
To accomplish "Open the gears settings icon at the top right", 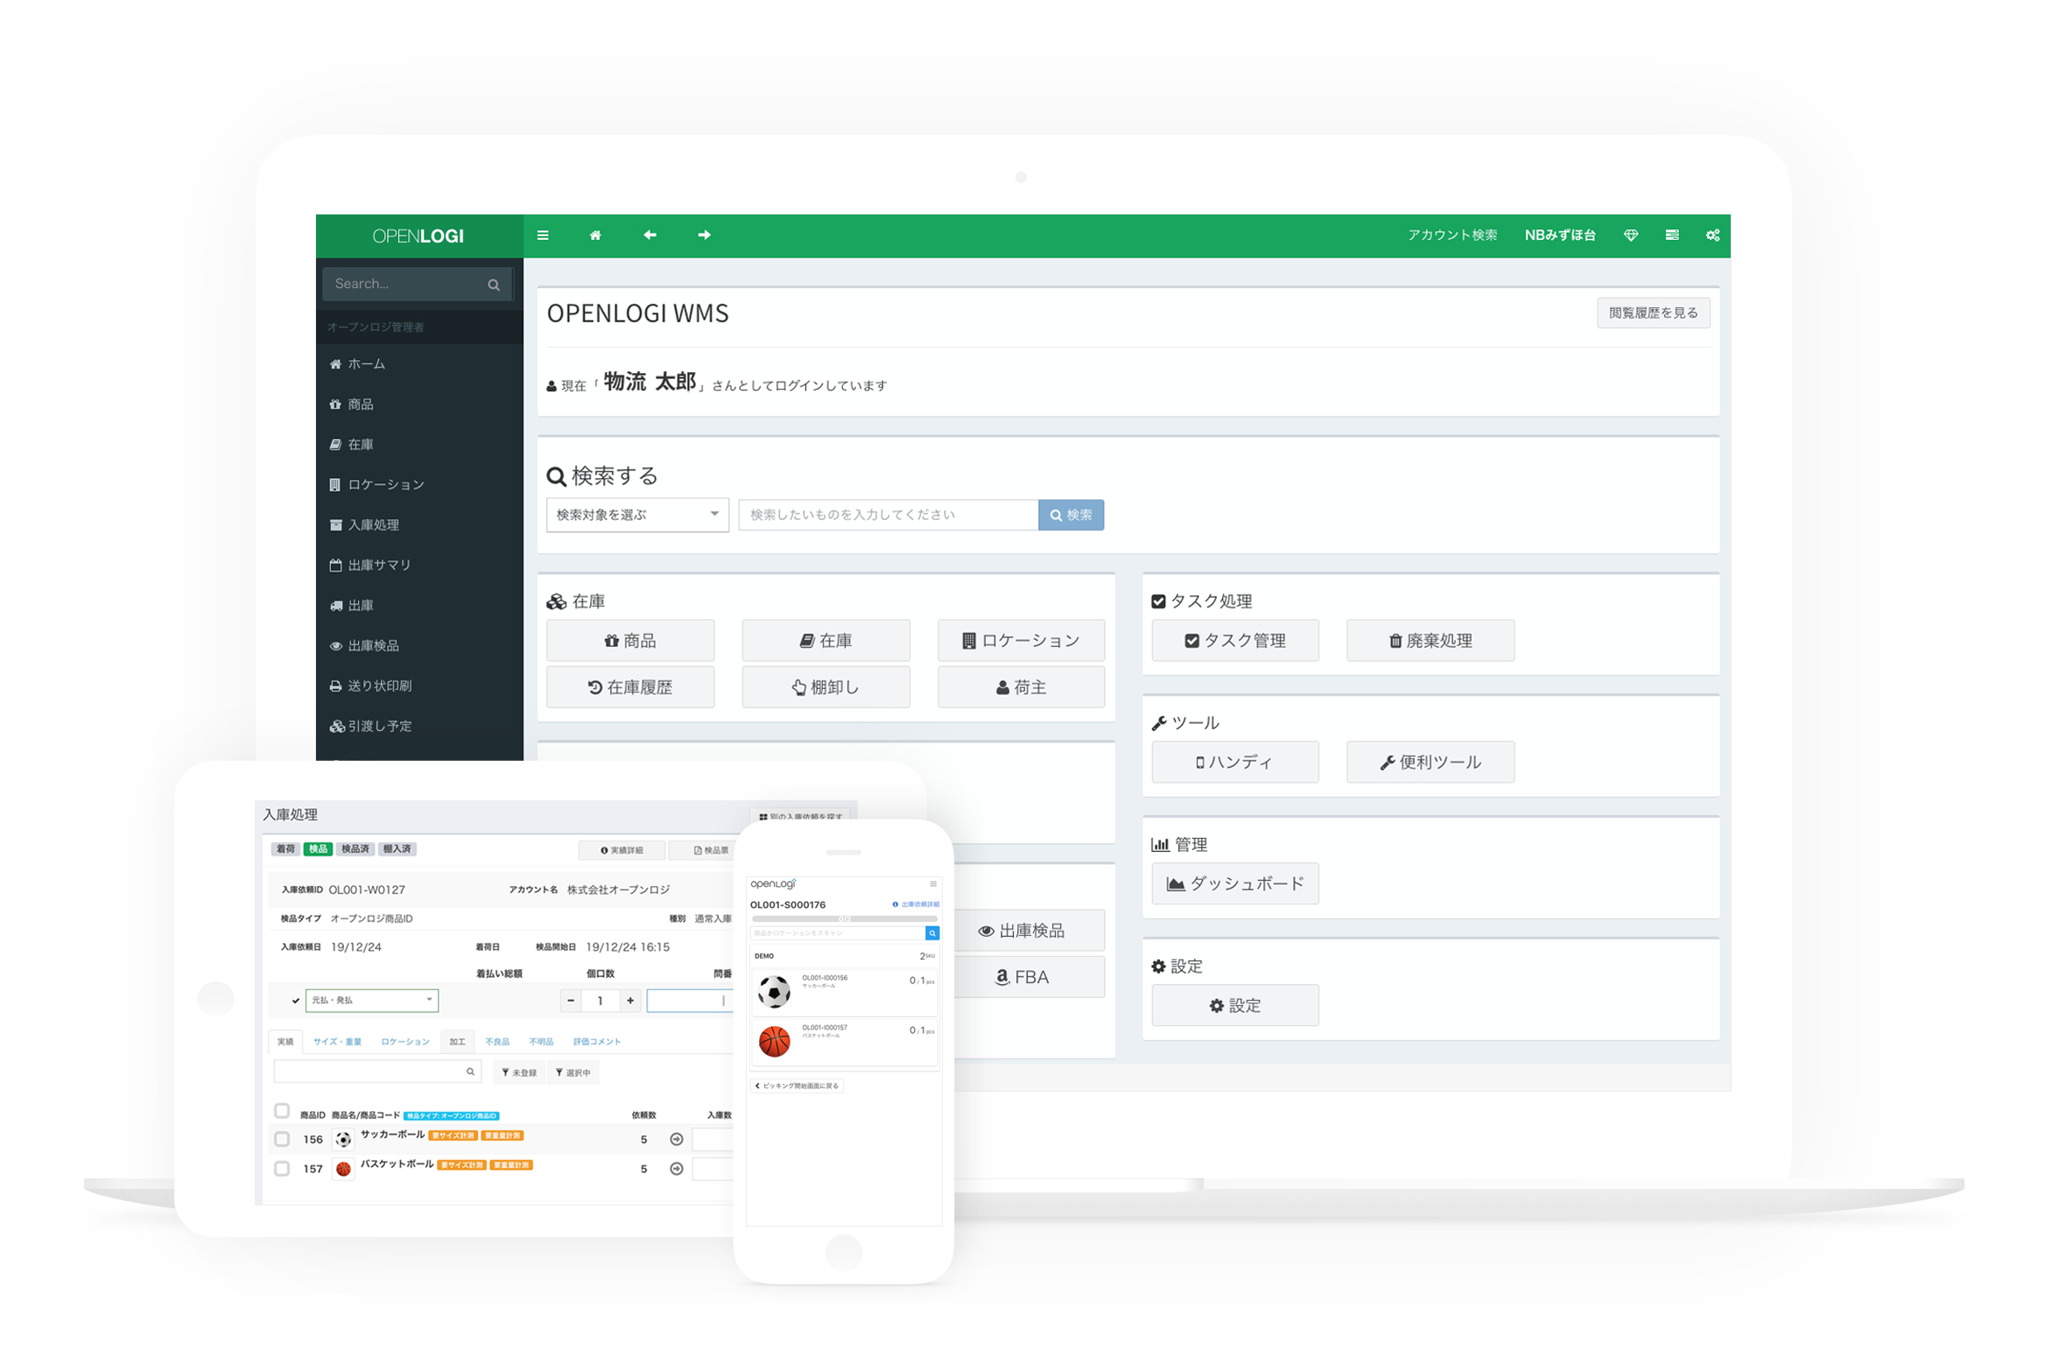I will click(1712, 235).
